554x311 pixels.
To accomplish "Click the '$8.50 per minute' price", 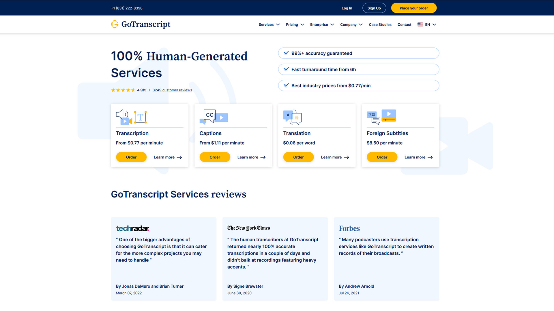I will click(384, 143).
